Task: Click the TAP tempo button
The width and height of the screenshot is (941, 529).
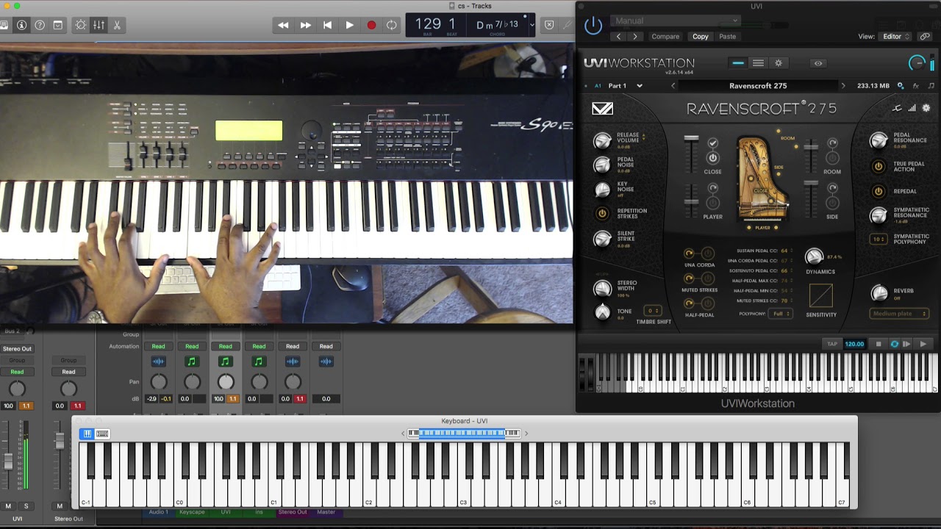Action: [832, 344]
